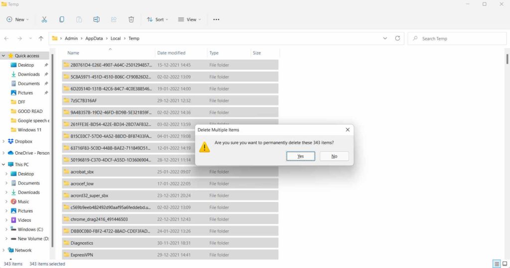Select the acrobat_sbx folder
Viewport: 510px width, 268px height.
click(170, 172)
